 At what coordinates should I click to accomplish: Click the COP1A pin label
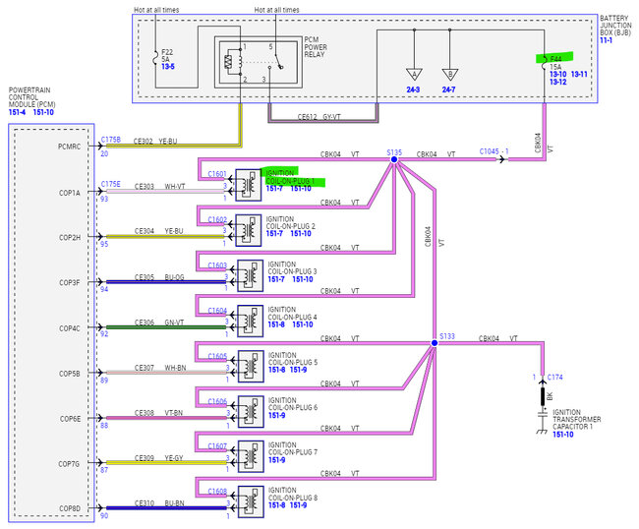click(70, 193)
